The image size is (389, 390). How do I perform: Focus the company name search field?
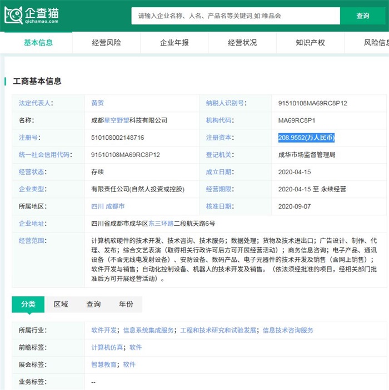(236, 16)
